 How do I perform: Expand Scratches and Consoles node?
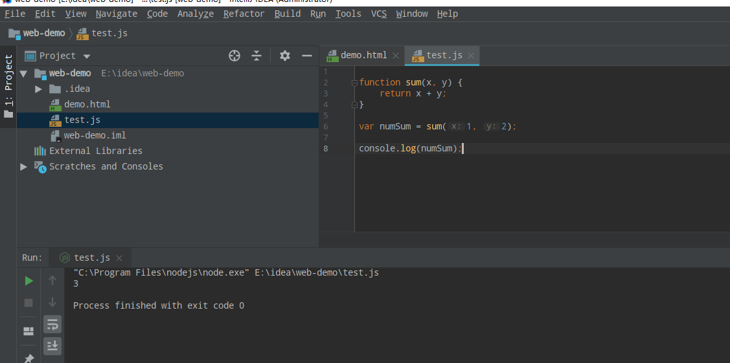click(23, 166)
